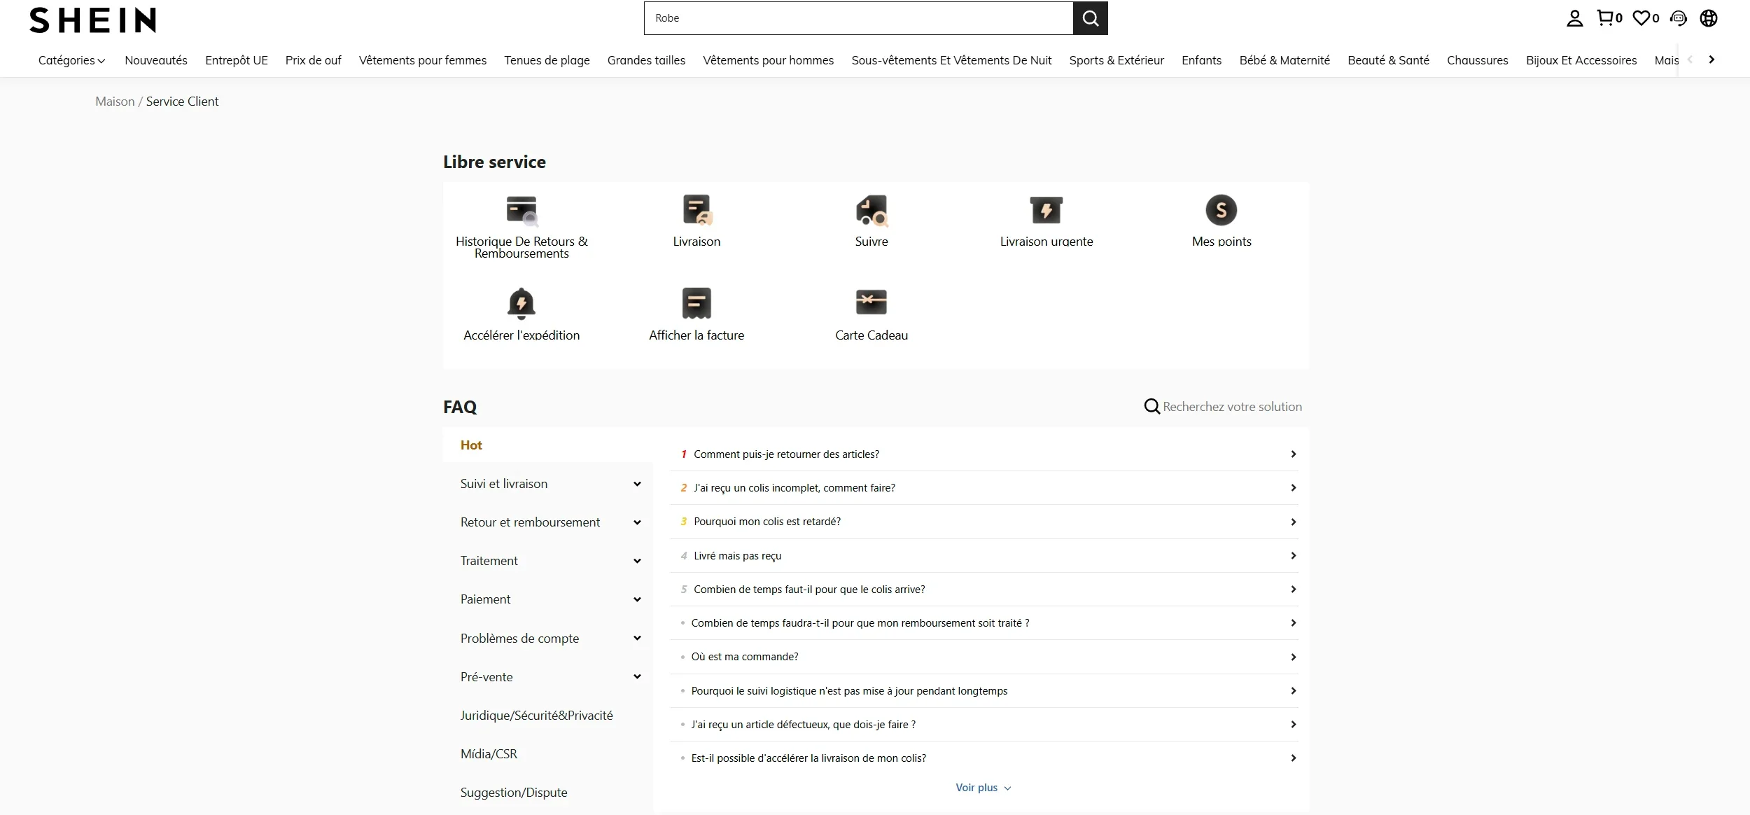Image resolution: width=1750 pixels, height=815 pixels.
Task: Expand the Traitement section
Action: (x=551, y=561)
